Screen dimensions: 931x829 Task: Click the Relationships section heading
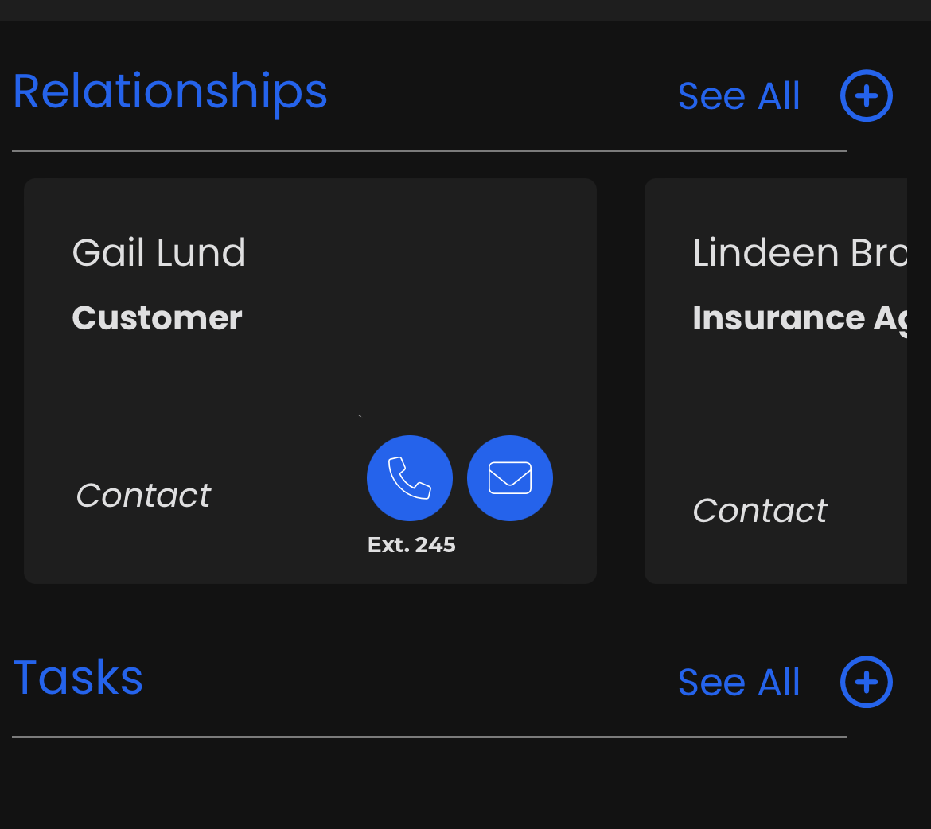coord(169,92)
